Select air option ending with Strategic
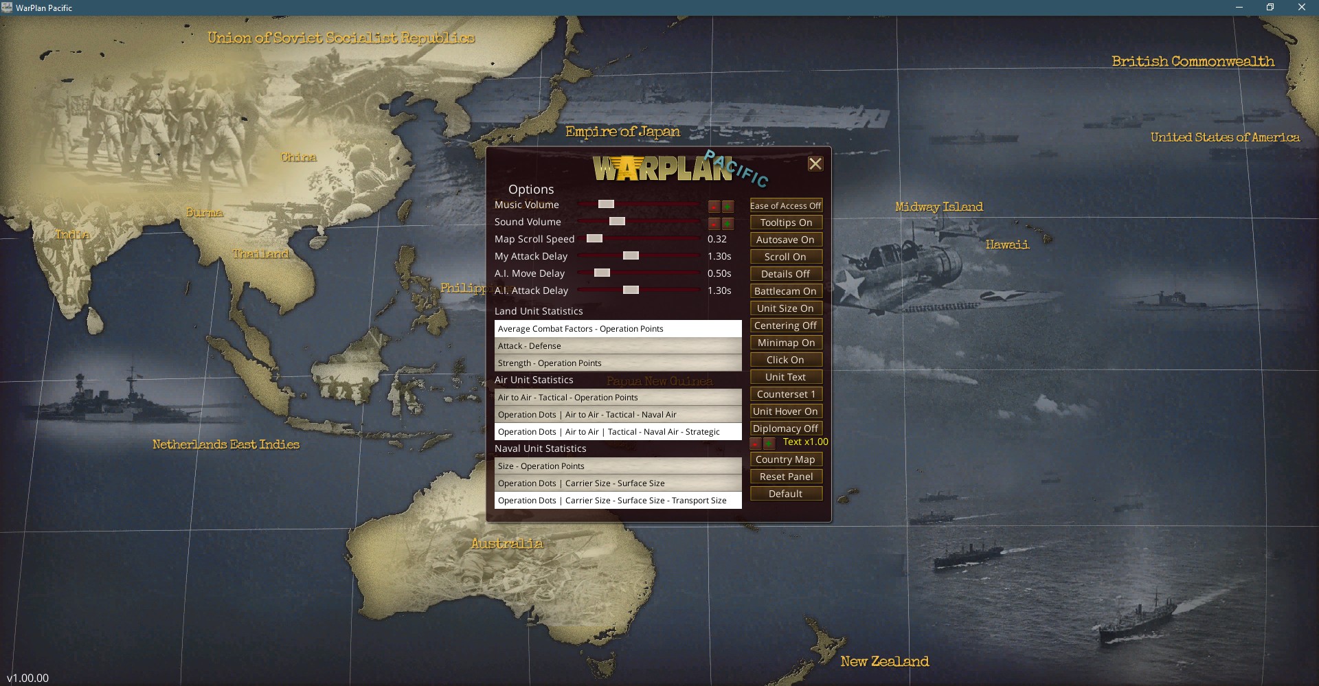This screenshot has width=1319, height=686. pos(618,432)
